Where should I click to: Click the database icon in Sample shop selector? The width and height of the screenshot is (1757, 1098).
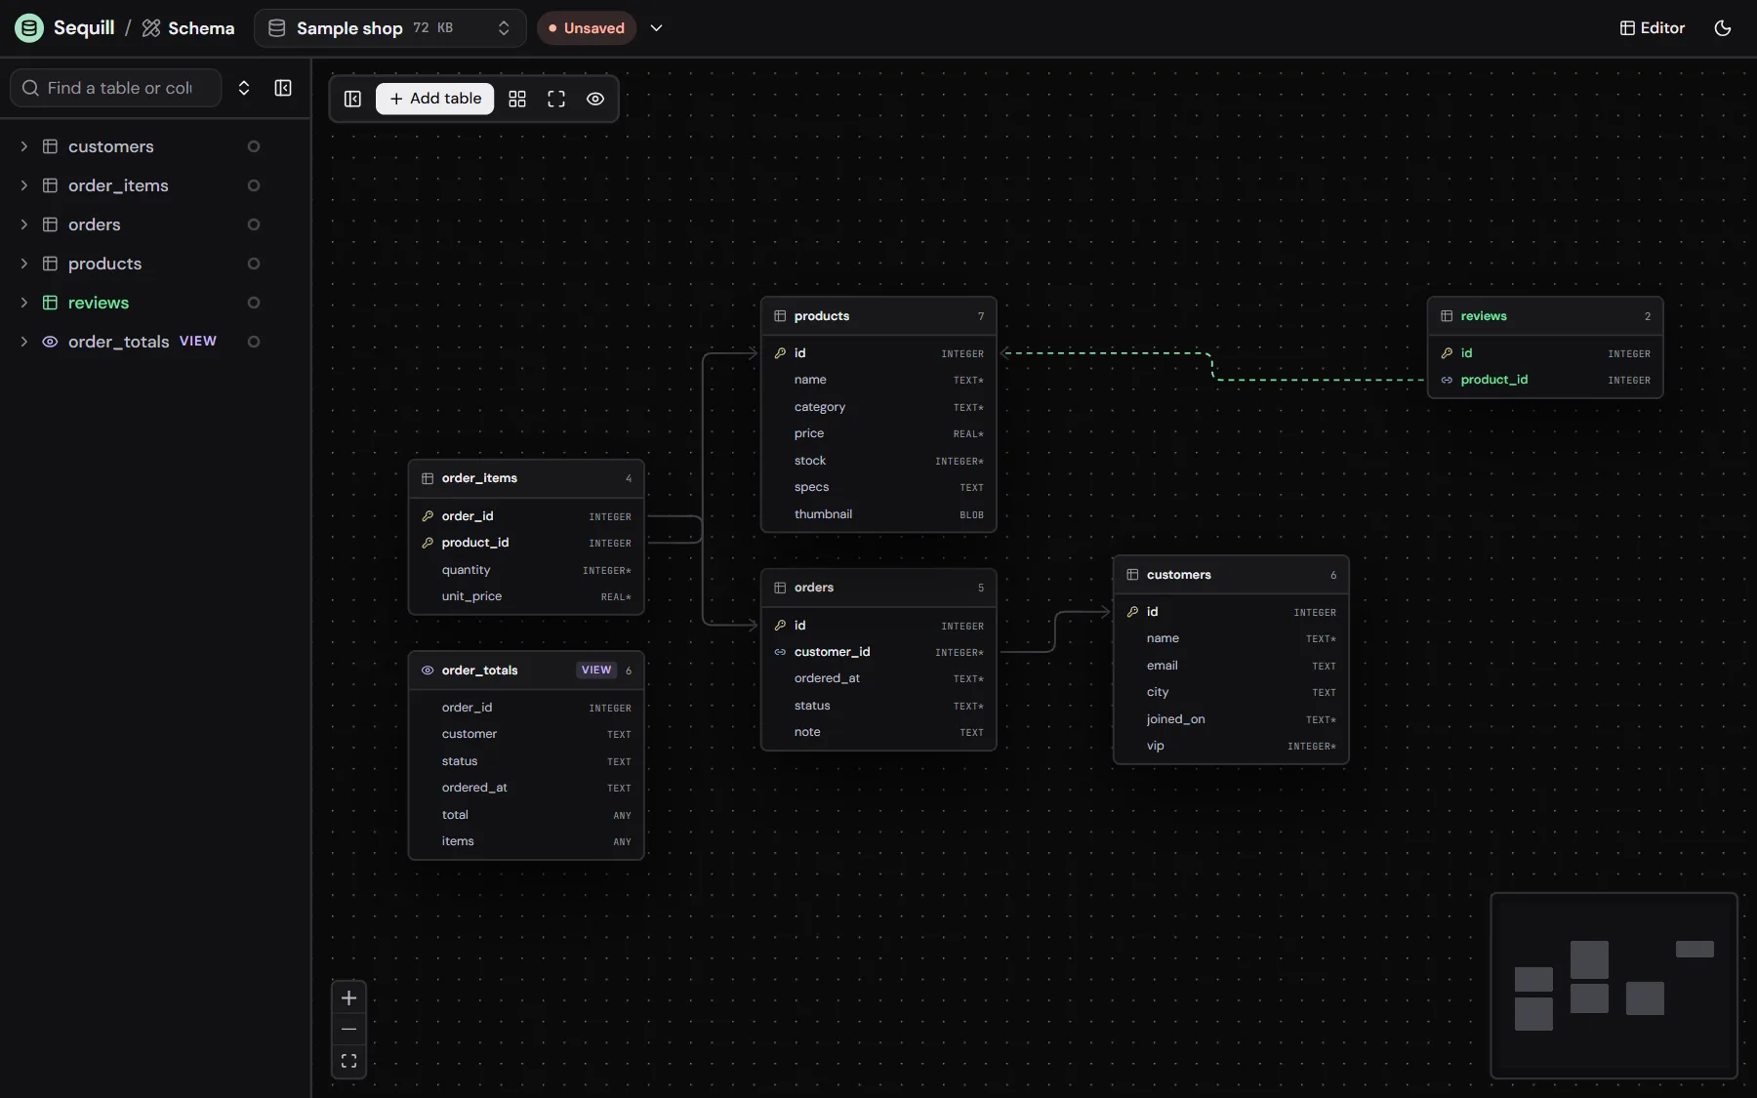pyautogui.click(x=277, y=28)
